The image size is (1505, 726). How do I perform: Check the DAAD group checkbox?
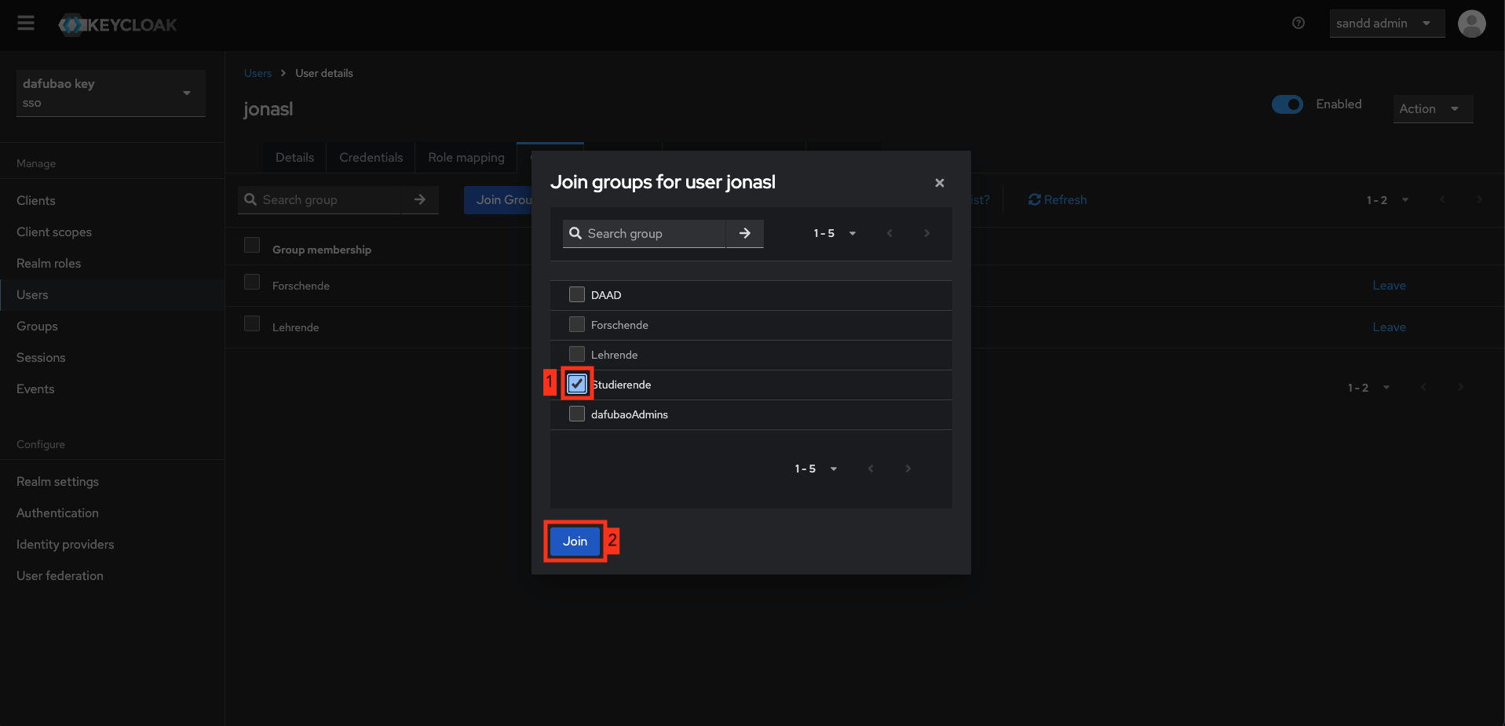click(x=577, y=294)
